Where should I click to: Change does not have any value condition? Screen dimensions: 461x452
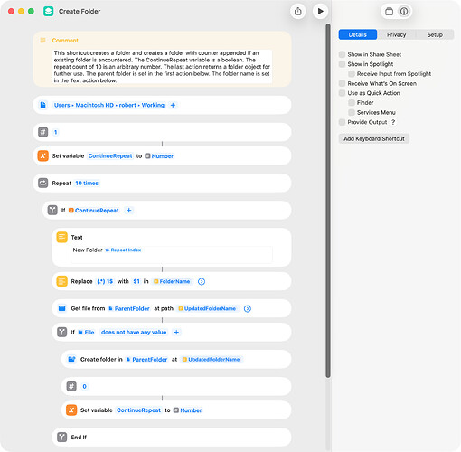click(x=134, y=332)
